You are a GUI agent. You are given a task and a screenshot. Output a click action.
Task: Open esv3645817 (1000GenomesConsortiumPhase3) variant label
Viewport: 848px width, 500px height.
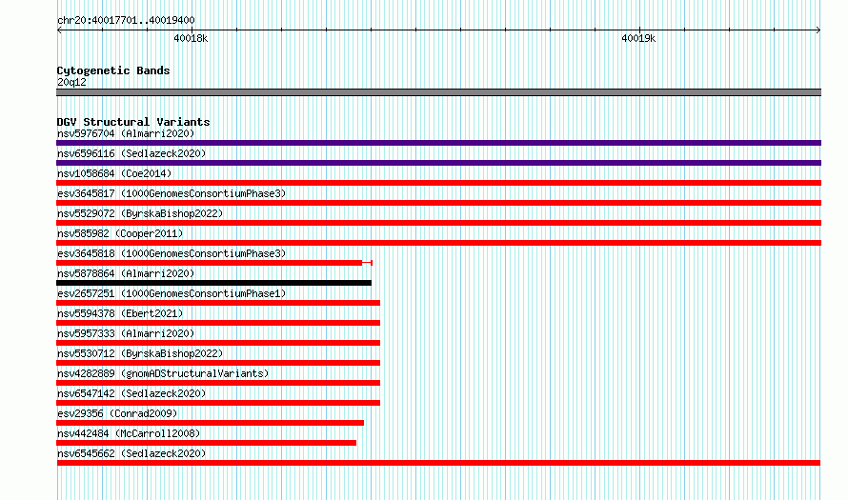(172, 193)
